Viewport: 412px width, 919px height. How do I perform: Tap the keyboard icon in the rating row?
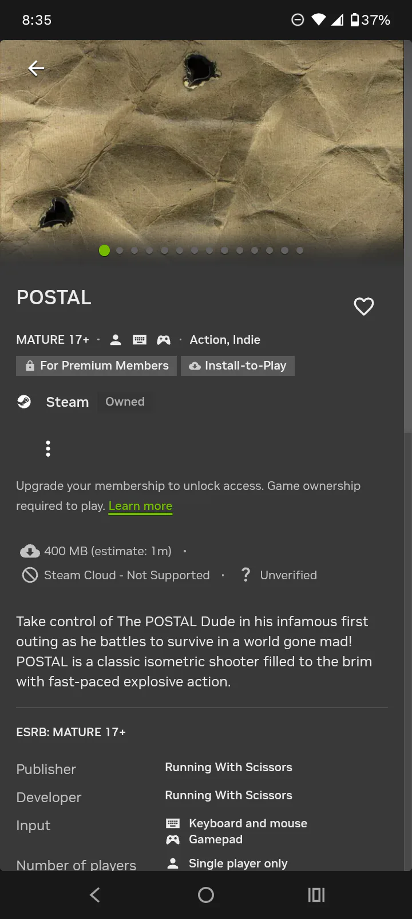140,340
